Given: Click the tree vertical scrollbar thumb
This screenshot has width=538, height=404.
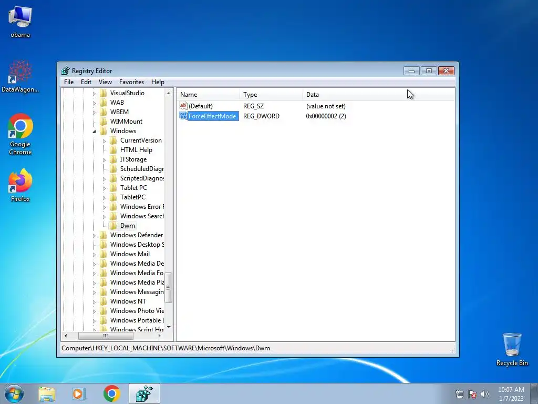Looking at the screenshot, I should tap(168, 288).
